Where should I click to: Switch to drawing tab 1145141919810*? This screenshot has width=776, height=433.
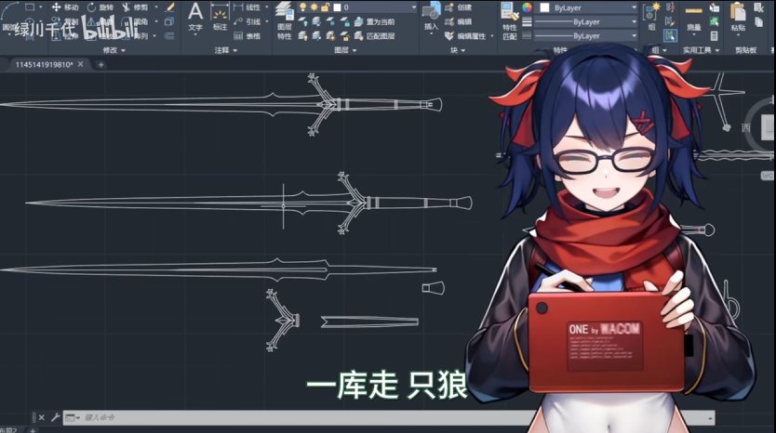(44, 64)
